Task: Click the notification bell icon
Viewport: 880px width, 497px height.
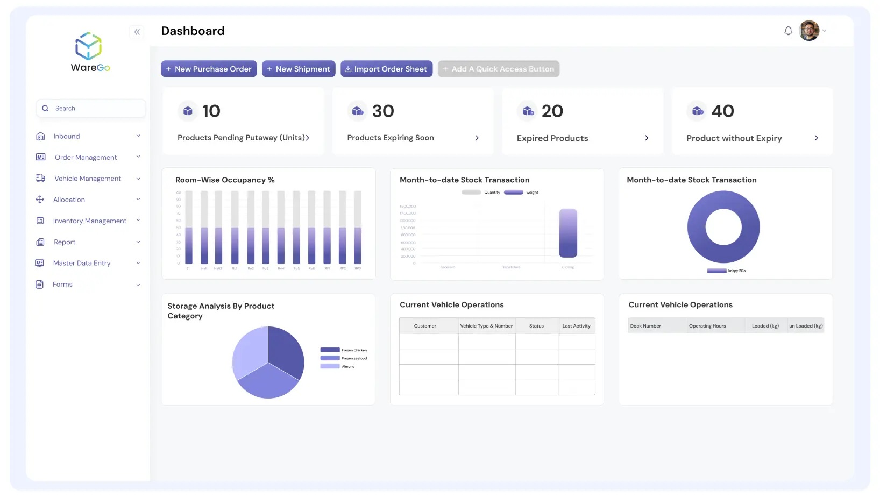Action: [x=788, y=31]
